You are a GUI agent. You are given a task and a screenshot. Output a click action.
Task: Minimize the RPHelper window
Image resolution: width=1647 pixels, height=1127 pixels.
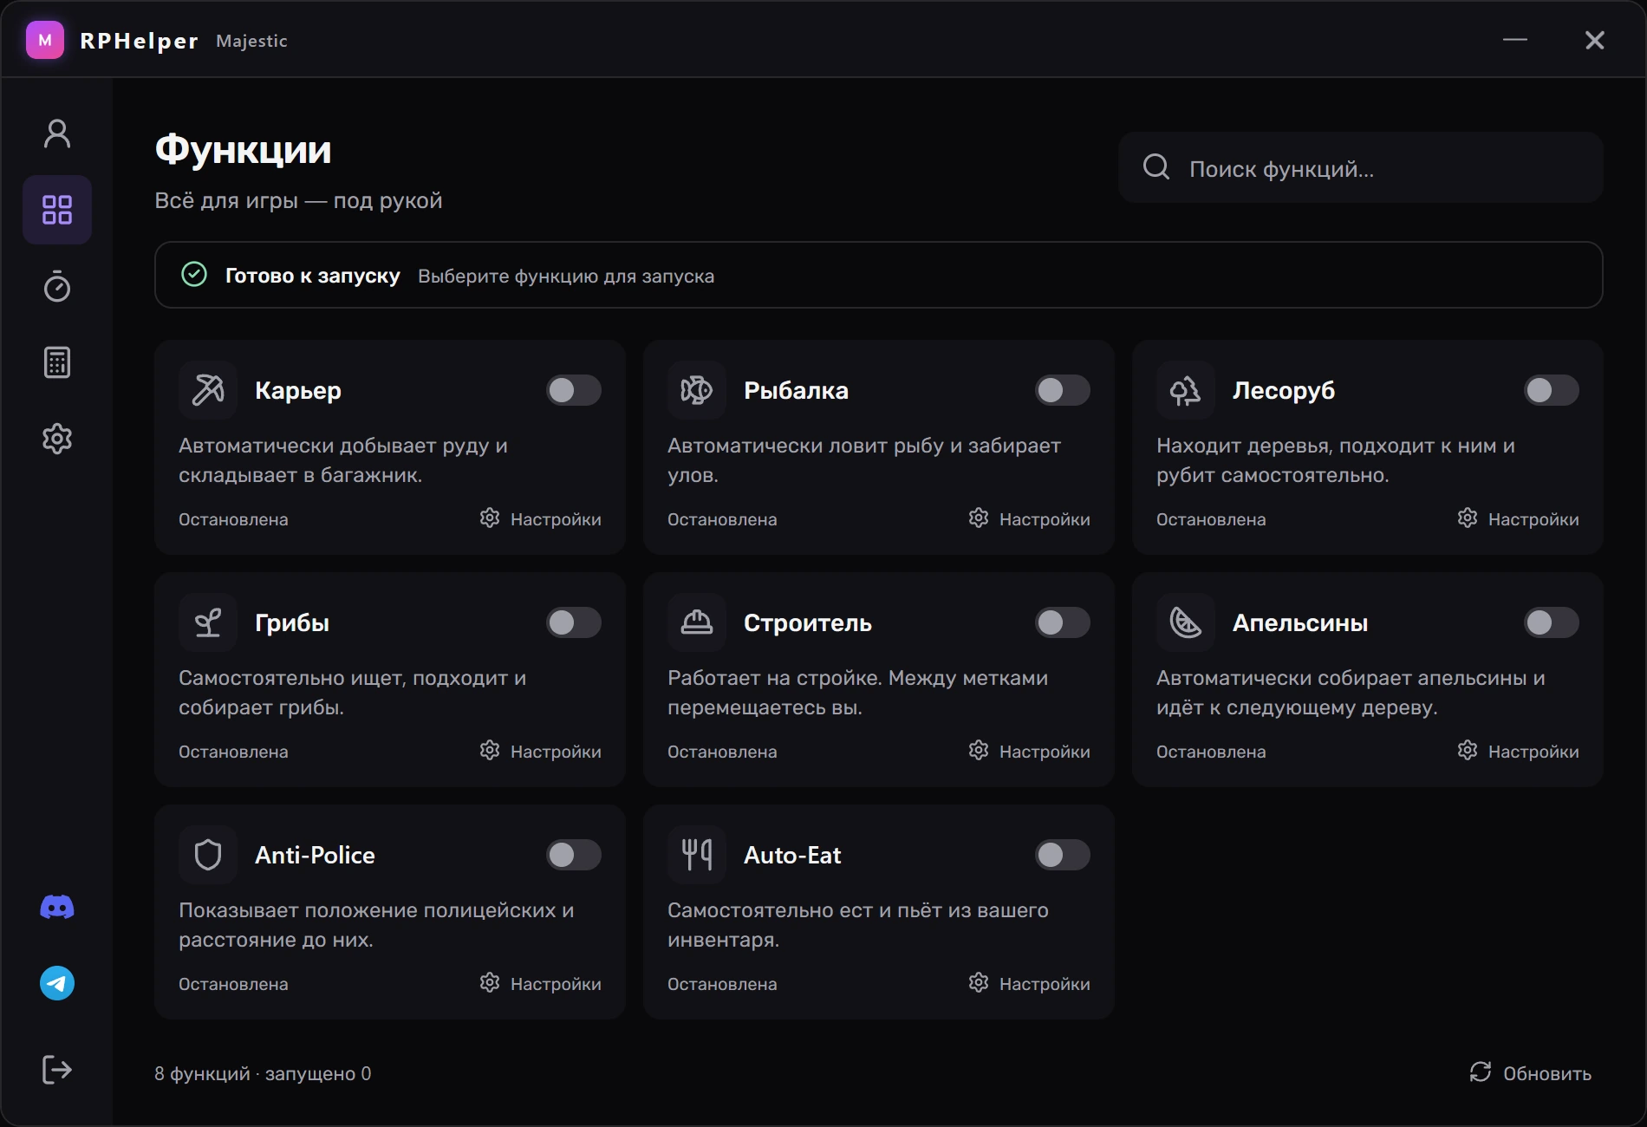pos(1515,40)
